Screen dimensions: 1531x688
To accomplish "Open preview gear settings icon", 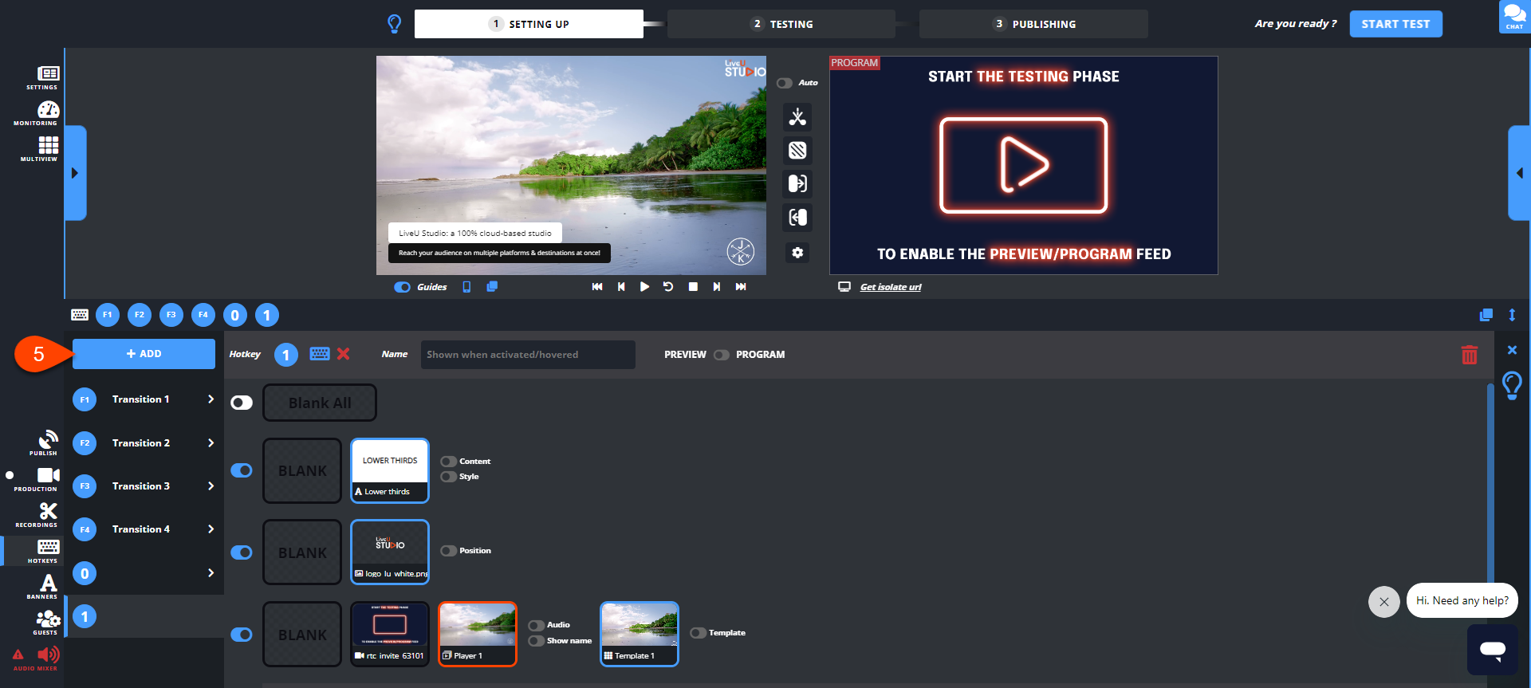I will click(797, 253).
